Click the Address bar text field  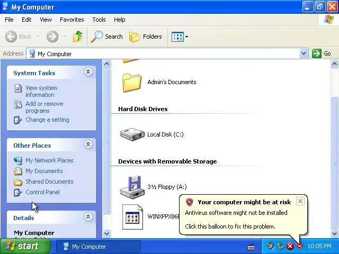tap(167, 53)
